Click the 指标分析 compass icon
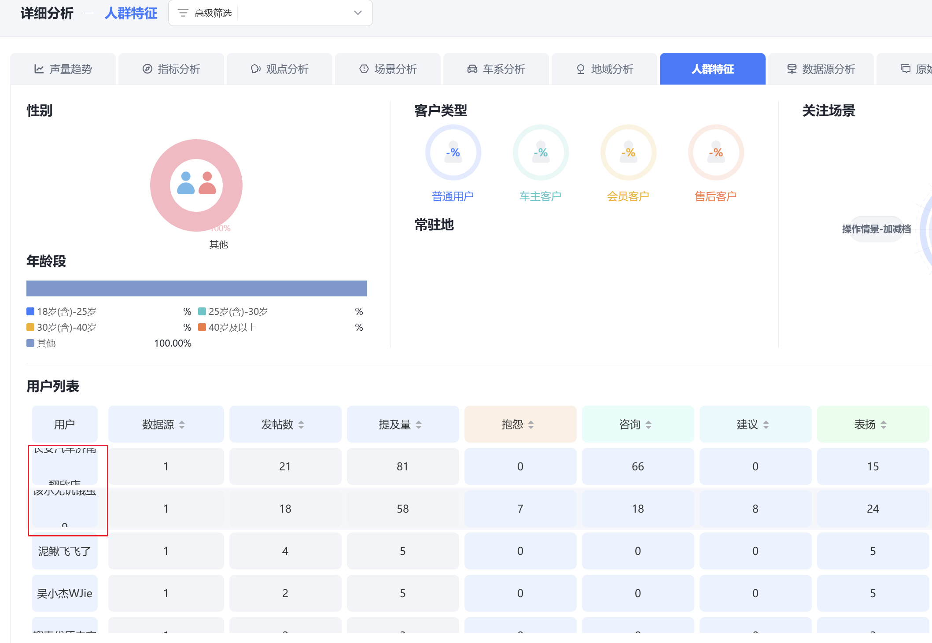The image size is (932, 643). 147,69
